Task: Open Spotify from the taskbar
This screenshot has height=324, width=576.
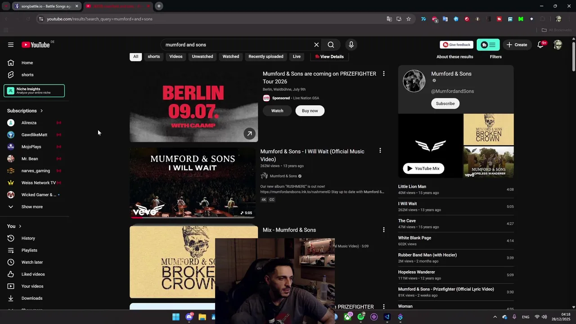Action: [361, 317]
